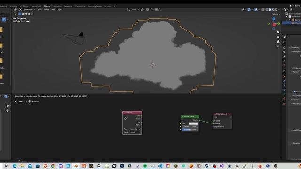This screenshot has width=301, height=169.
Task: Click the viewport pan hand icon
Action: pos(278,37)
